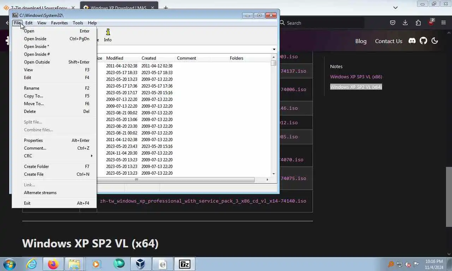Sort by the Comment column header
Viewport: 452px width, 271px height.
pos(192,58)
